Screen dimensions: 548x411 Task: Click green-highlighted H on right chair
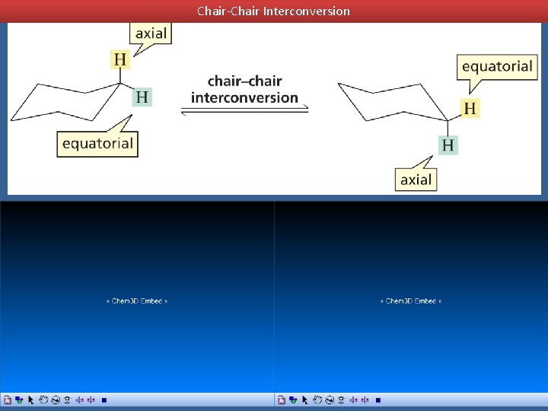(448, 145)
